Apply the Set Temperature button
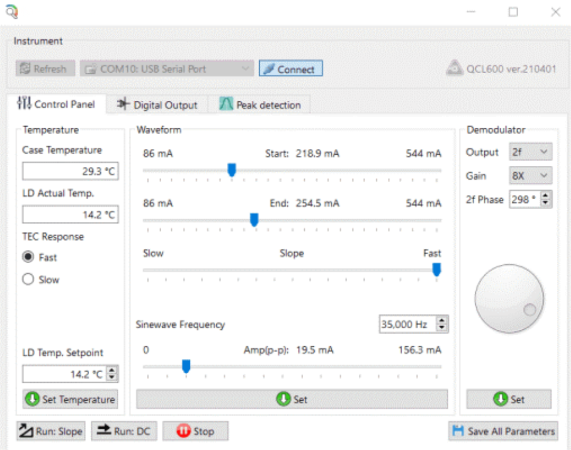Viewport: 571px width, 450px height. [70, 400]
